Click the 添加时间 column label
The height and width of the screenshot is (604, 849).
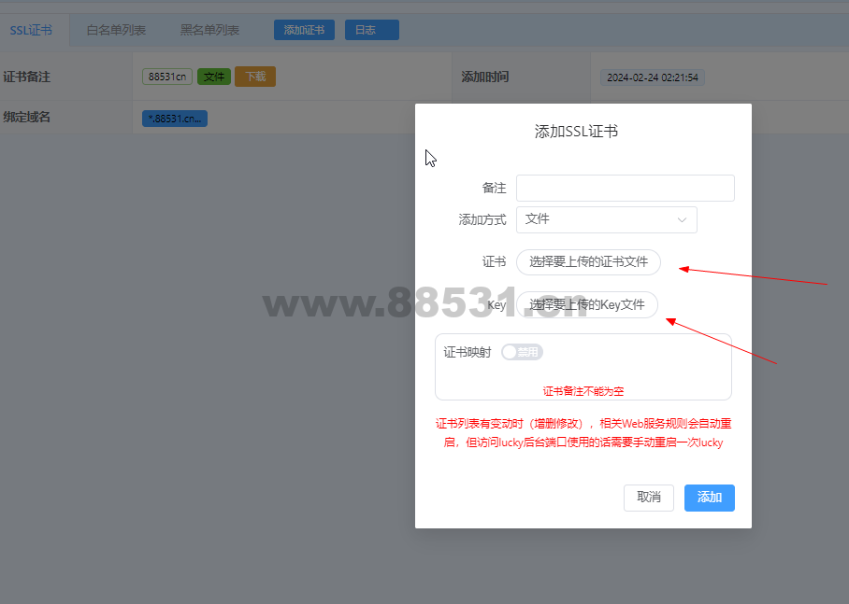pyautogui.click(x=485, y=77)
